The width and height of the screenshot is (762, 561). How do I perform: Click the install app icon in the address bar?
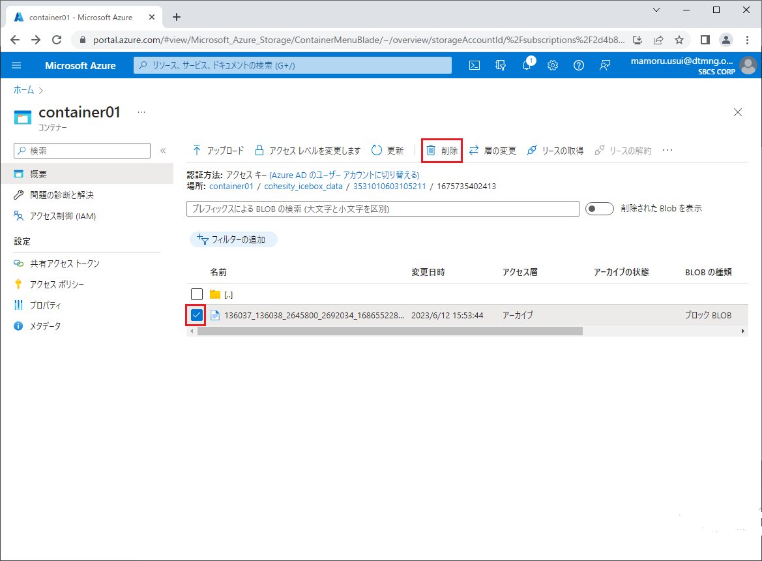tap(637, 40)
